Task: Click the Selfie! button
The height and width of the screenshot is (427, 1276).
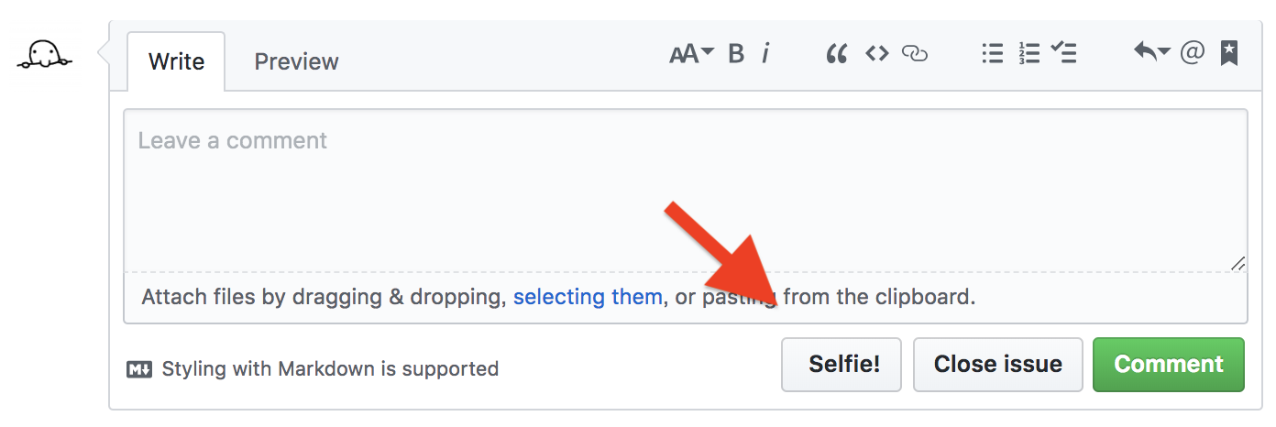Action: coord(841,364)
